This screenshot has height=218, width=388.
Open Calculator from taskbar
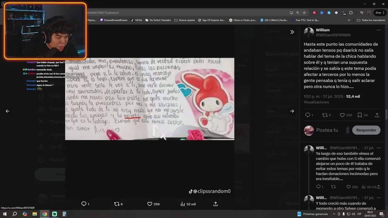(x=64, y=214)
